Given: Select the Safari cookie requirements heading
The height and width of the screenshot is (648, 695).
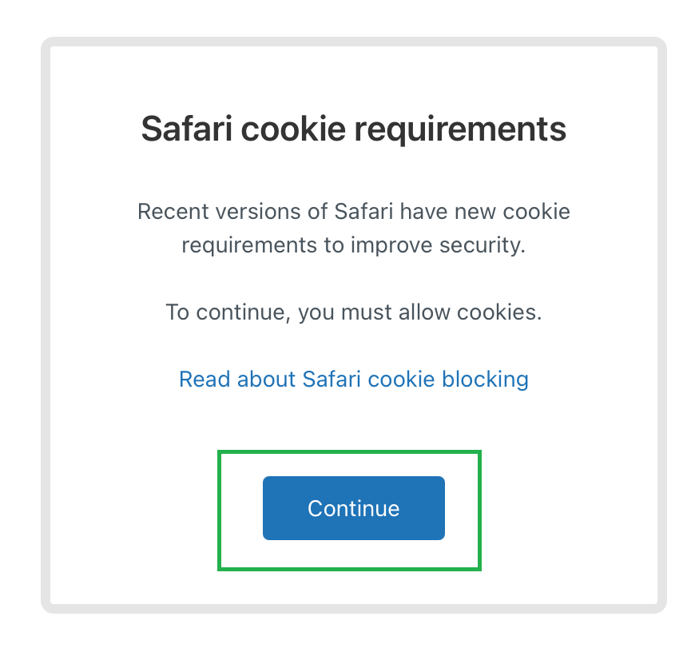Looking at the screenshot, I should [354, 129].
